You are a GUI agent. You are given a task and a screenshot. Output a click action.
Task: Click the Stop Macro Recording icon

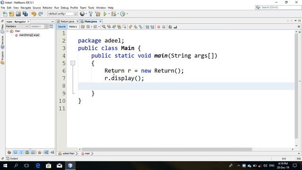point(164,27)
